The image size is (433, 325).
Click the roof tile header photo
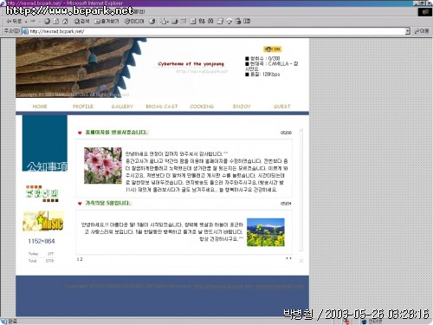click(81, 68)
